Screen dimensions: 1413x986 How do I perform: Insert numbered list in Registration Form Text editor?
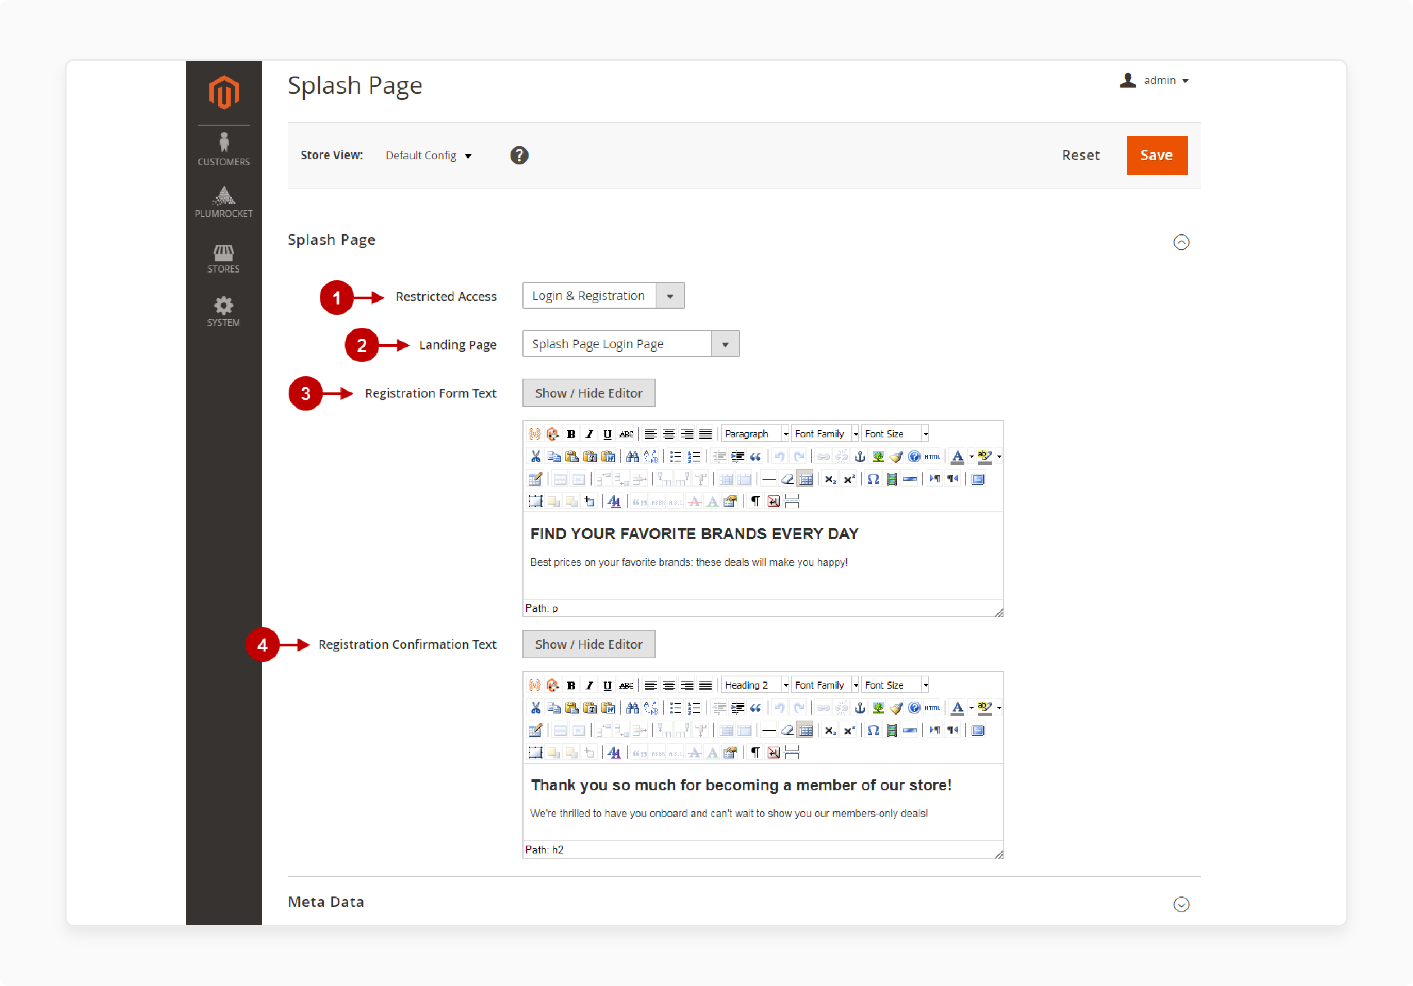coord(694,457)
